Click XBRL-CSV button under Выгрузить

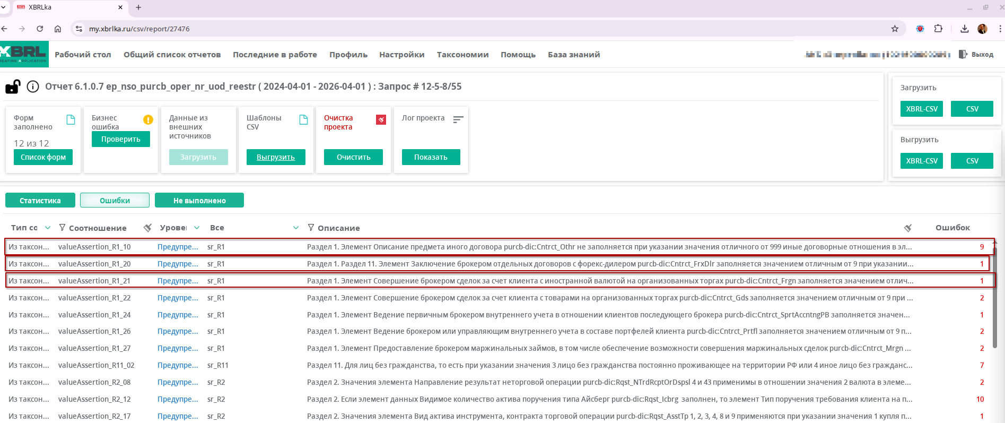(921, 161)
